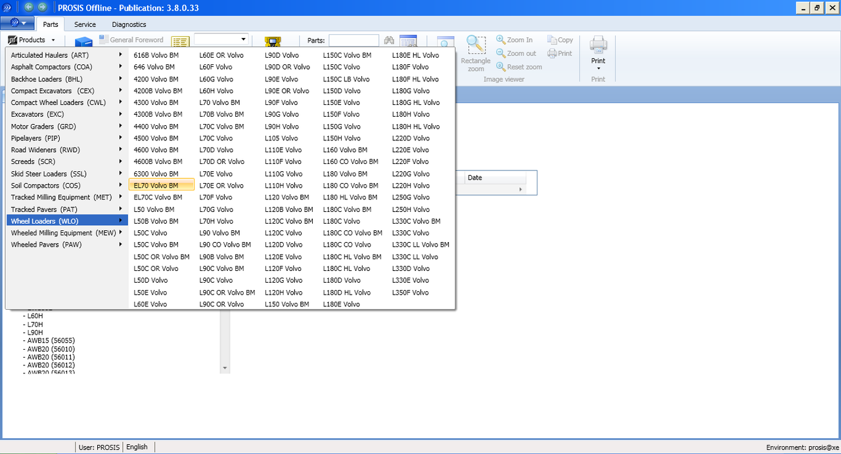The image size is (841, 454).
Task: Open General Foreword
Action: [x=131, y=39]
